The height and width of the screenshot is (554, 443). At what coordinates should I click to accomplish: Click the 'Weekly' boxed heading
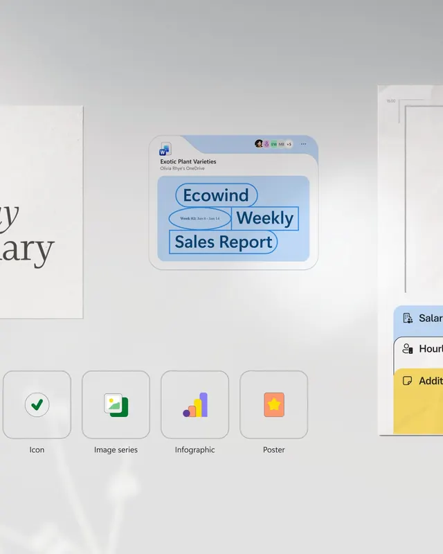pyautogui.click(x=264, y=218)
